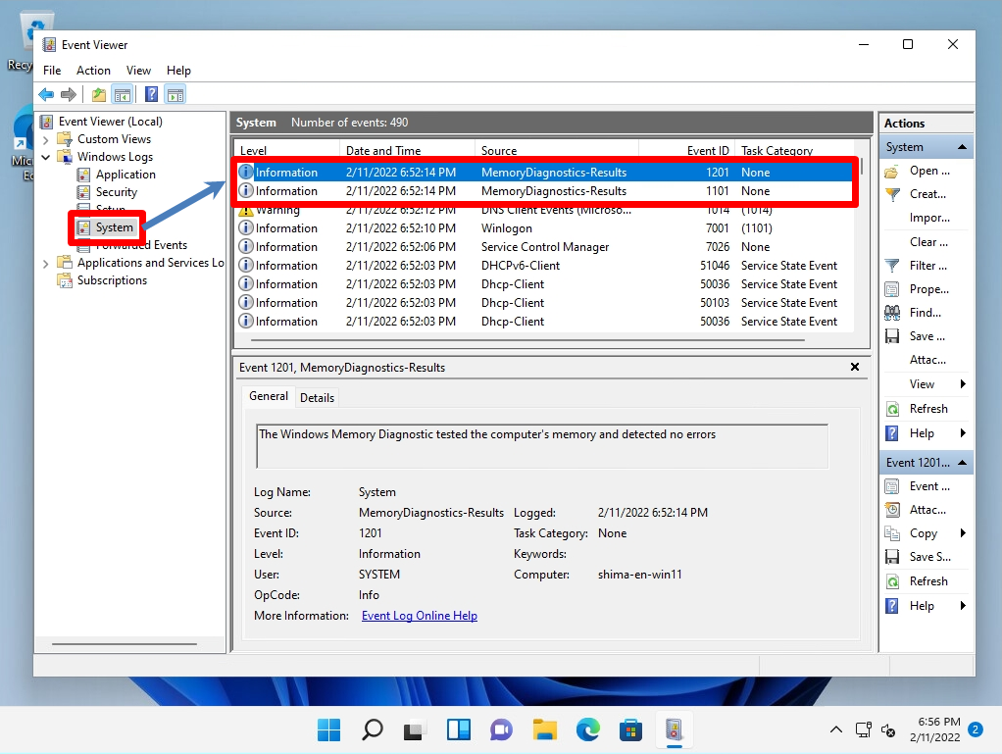Expand the Custom Views node

click(x=45, y=139)
